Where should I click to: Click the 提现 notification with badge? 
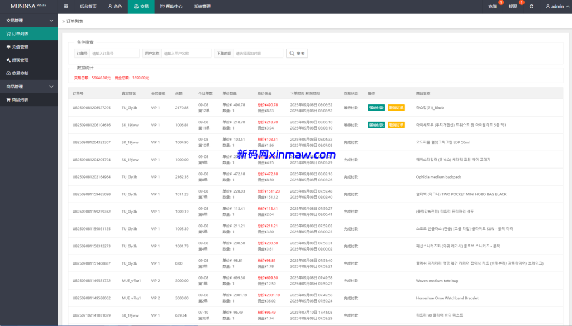(x=513, y=7)
